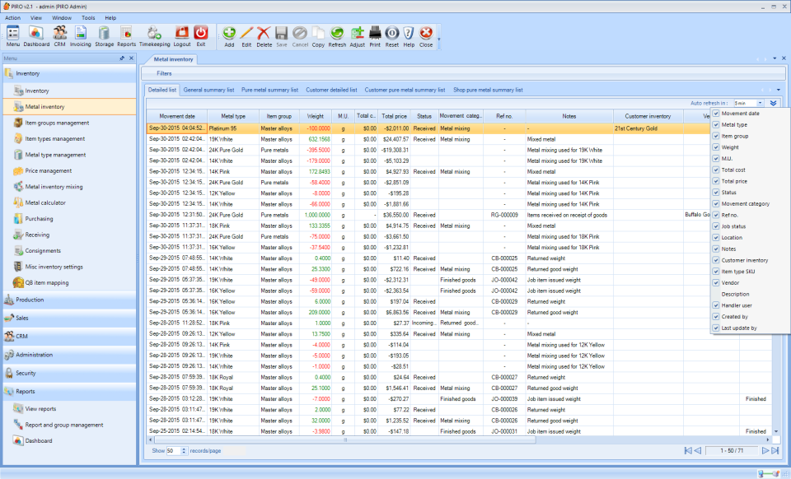Go to the next page of records

click(765, 450)
